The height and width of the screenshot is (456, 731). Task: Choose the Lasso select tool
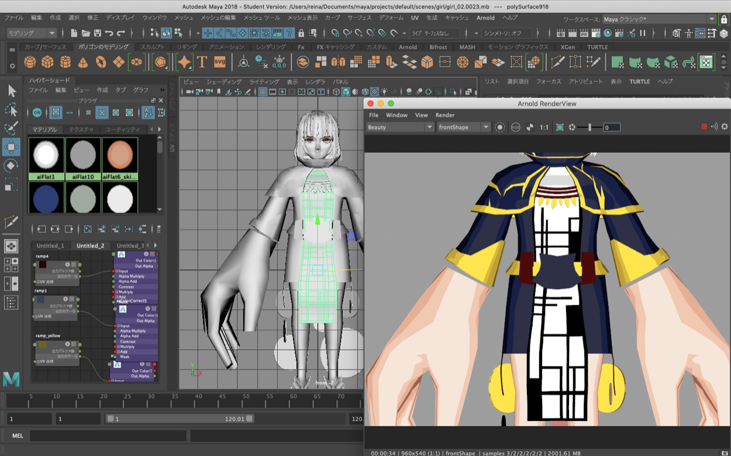(11, 110)
